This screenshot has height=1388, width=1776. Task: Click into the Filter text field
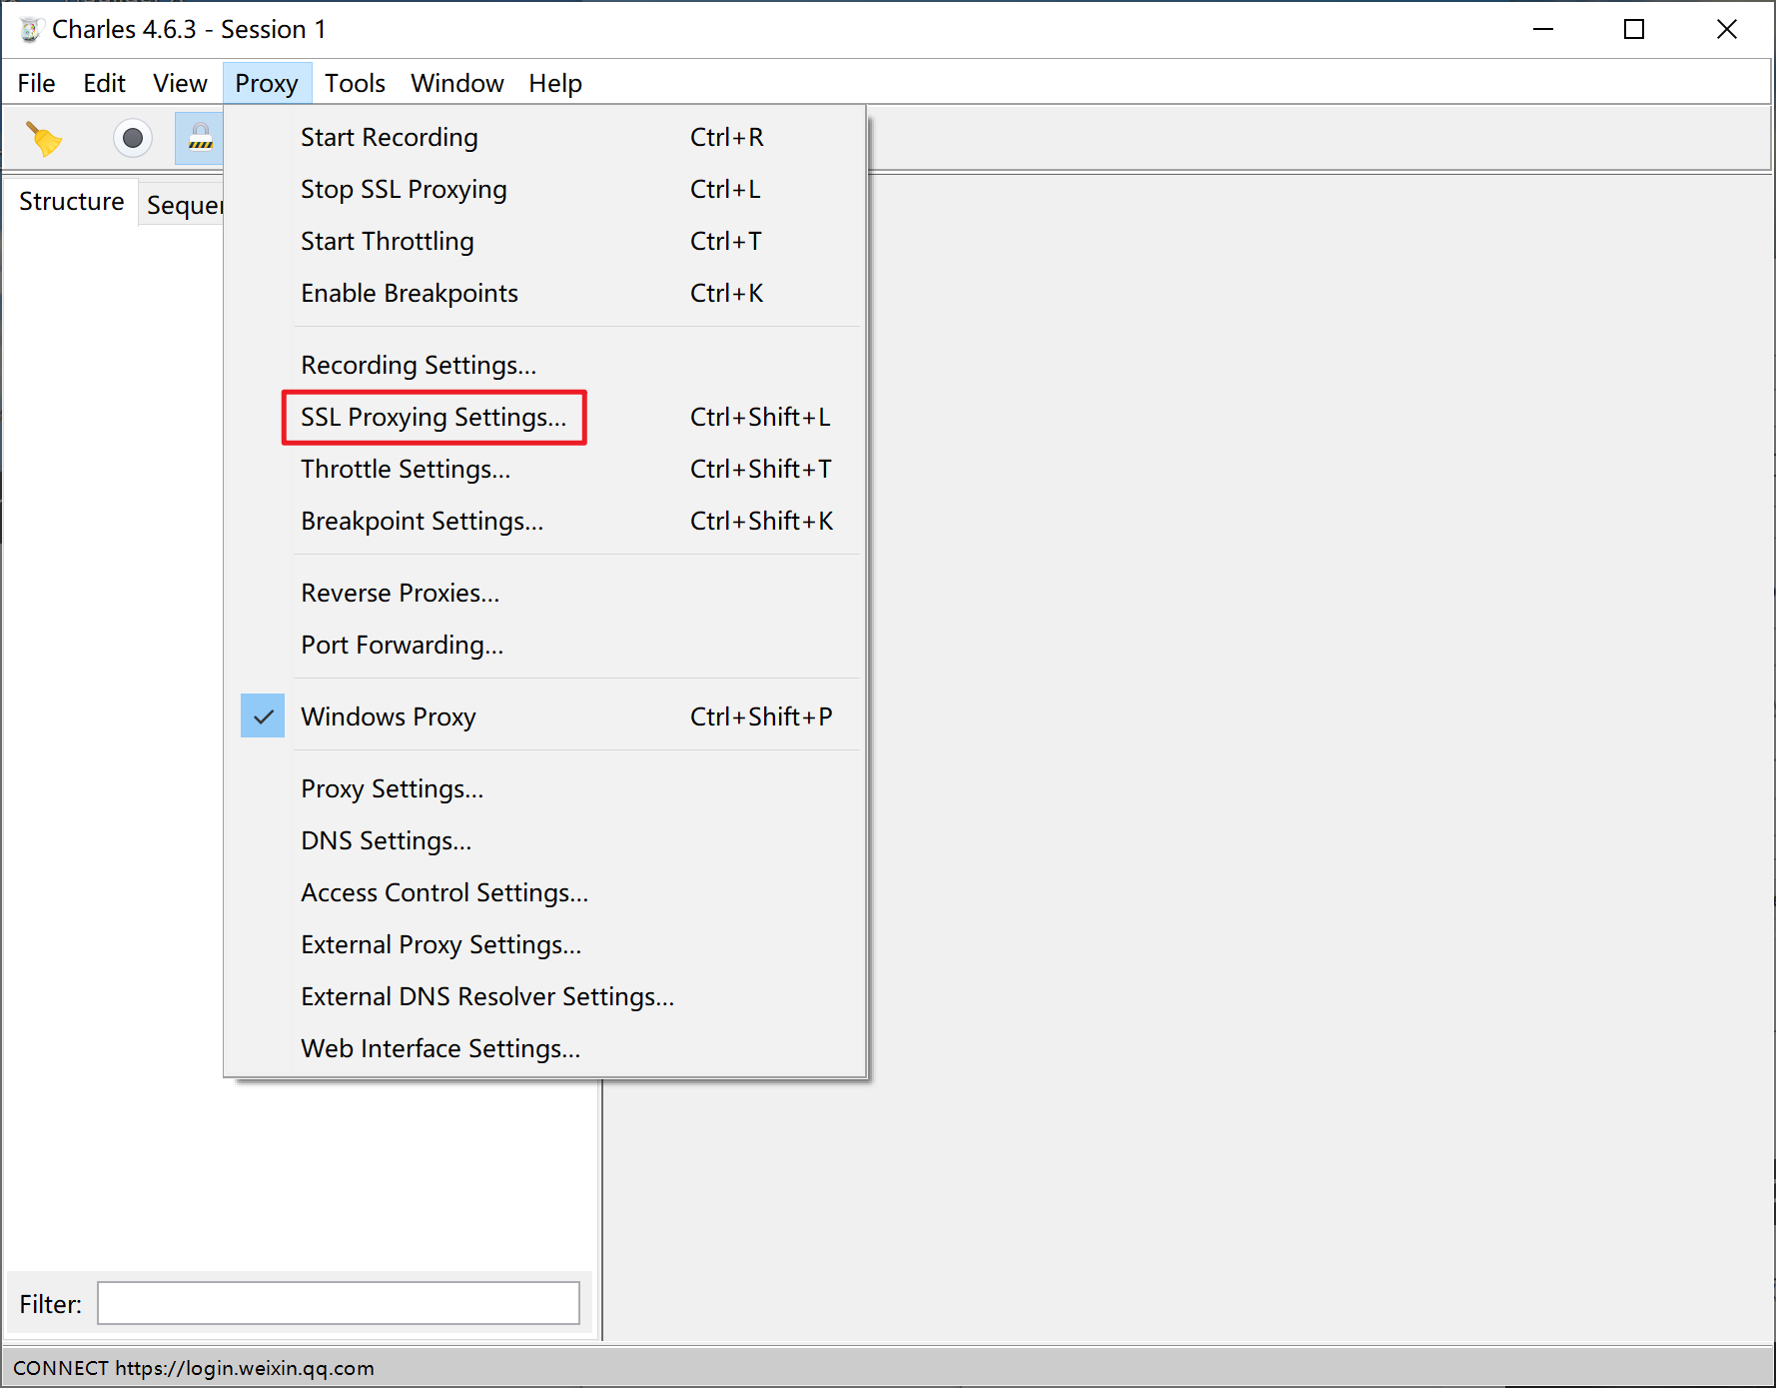pos(338,1303)
